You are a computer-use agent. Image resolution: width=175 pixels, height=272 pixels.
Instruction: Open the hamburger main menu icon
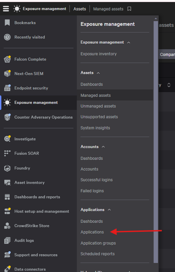(6, 8)
